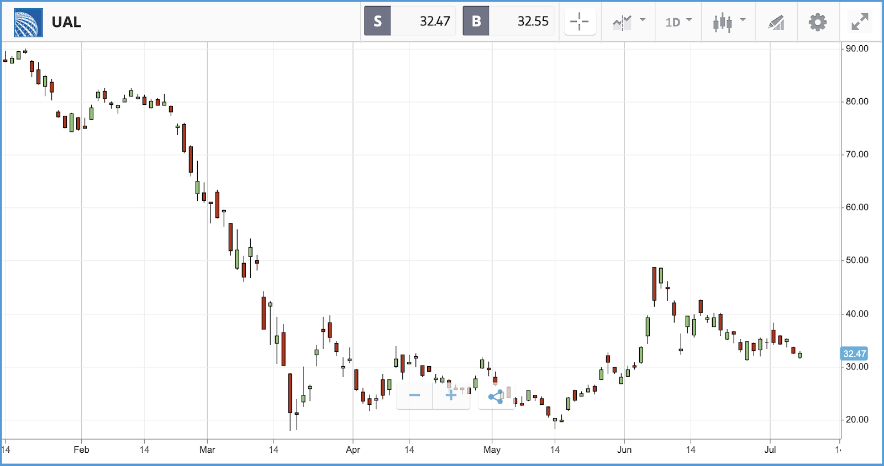The image size is (884, 466).
Task: Share the chart via share icon
Action: (x=496, y=396)
